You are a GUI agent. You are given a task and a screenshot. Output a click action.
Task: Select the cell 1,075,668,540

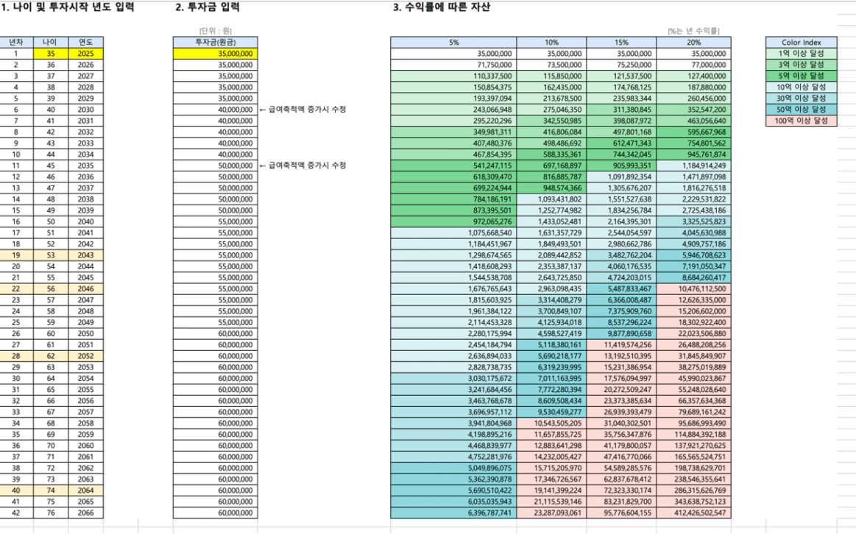[x=453, y=232]
